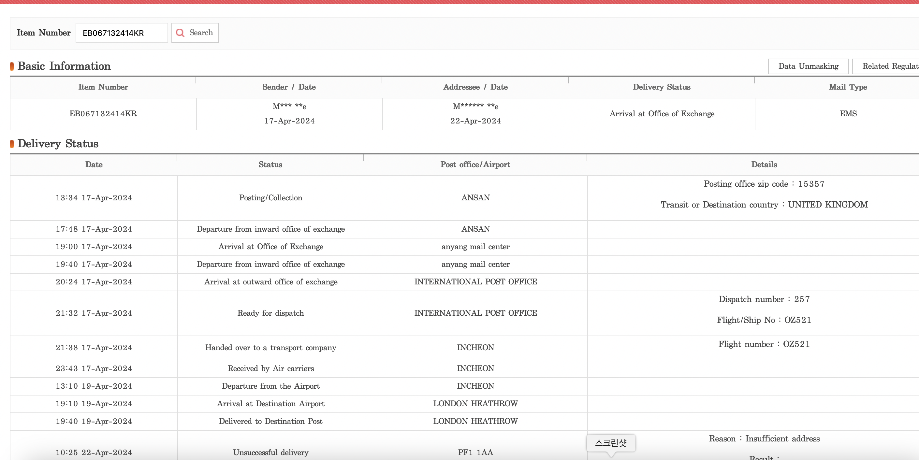This screenshot has height=460, width=919.
Task: Click the orange Delivery Status section marker
Action: coord(12,144)
